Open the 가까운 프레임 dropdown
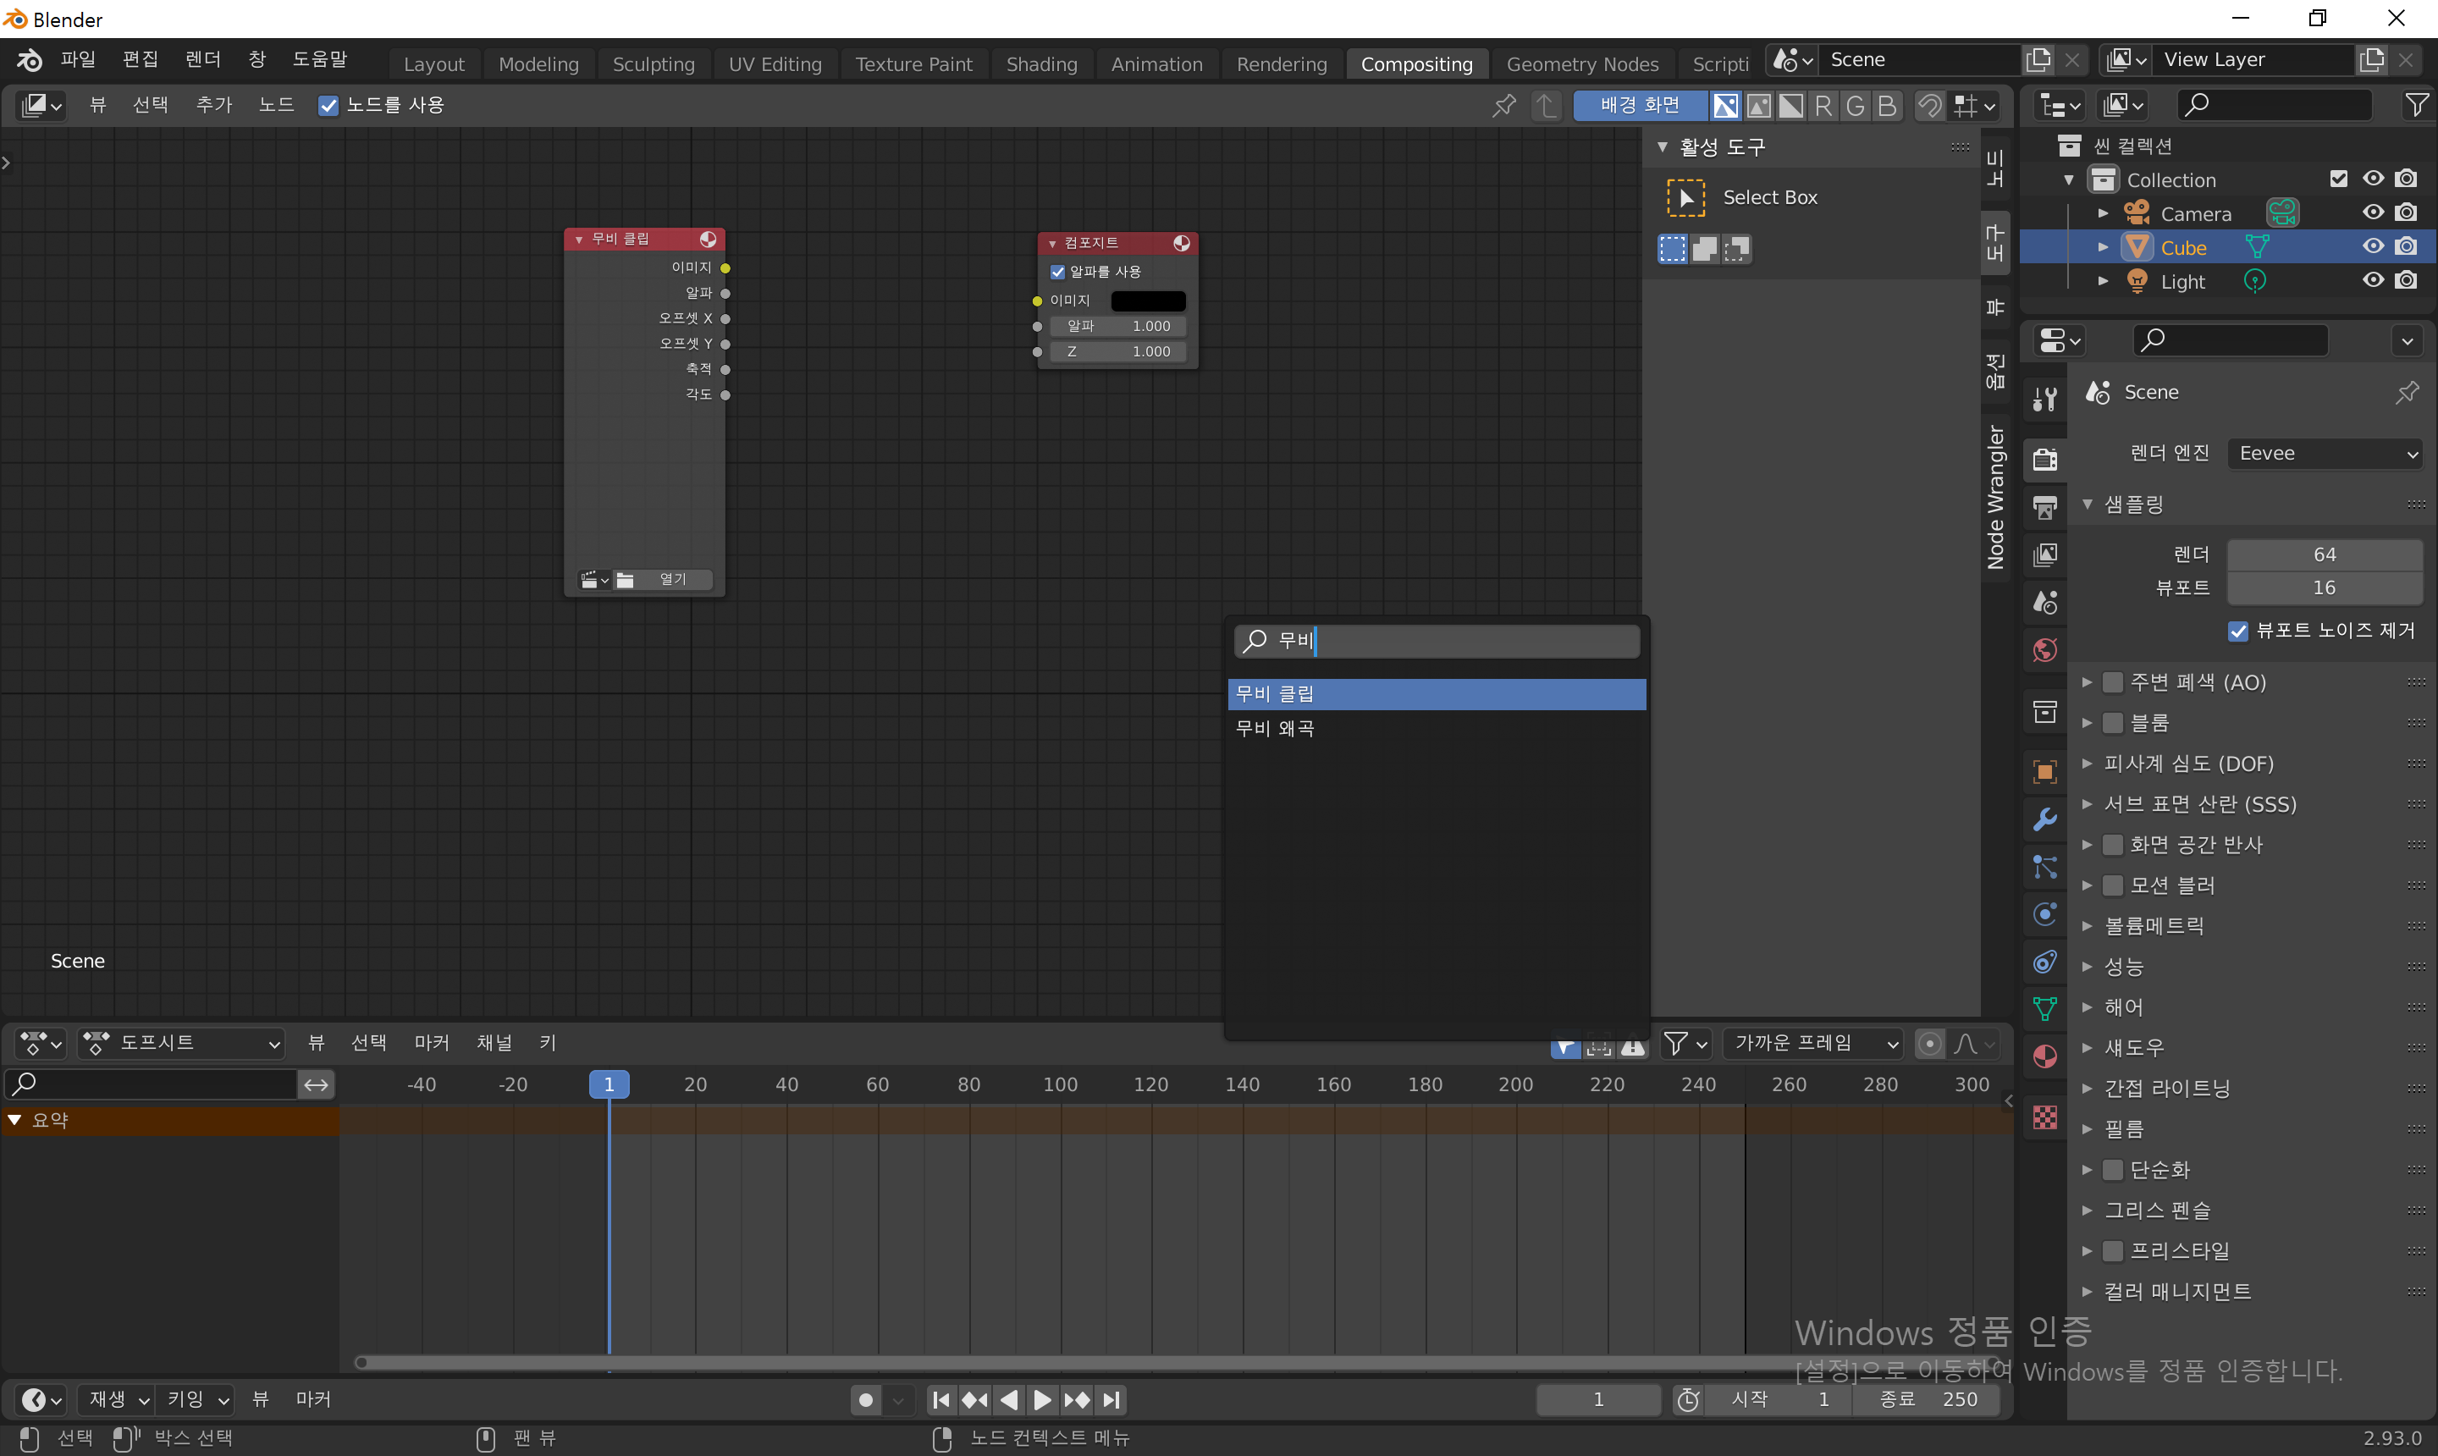The width and height of the screenshot is (2438, 1456). tap(1813, 1043)
